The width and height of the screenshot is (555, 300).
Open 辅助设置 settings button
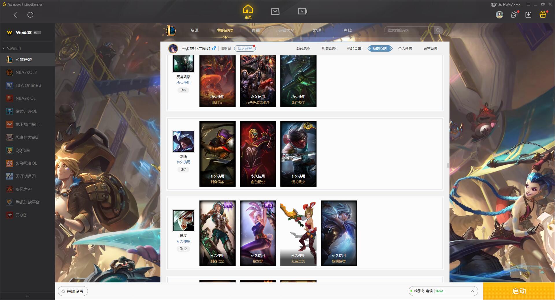[73, 291]
